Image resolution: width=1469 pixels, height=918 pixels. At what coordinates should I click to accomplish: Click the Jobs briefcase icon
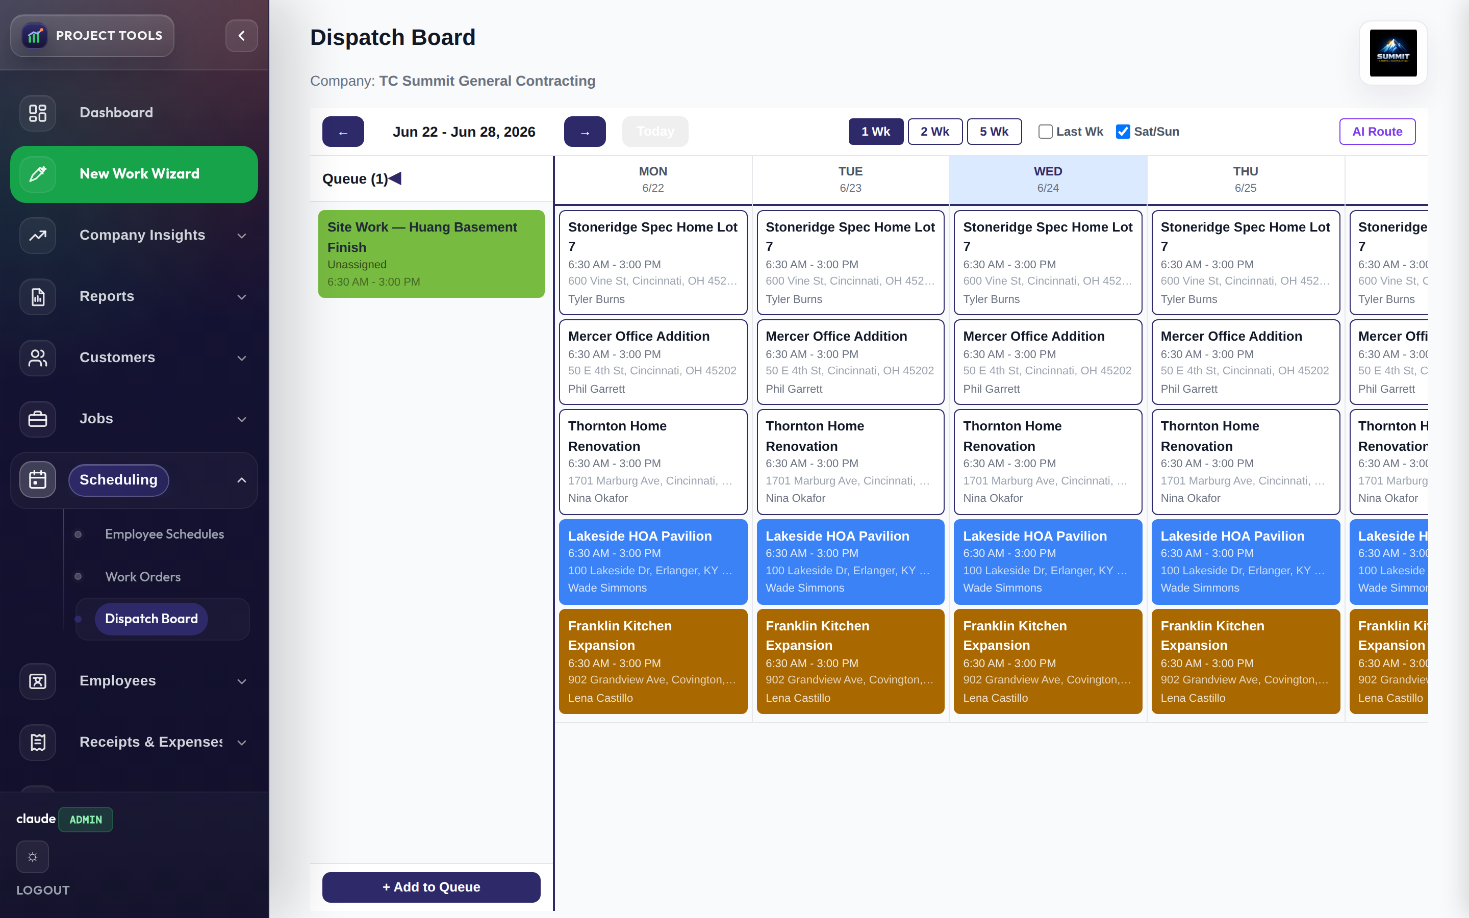(x=38, y=419)
